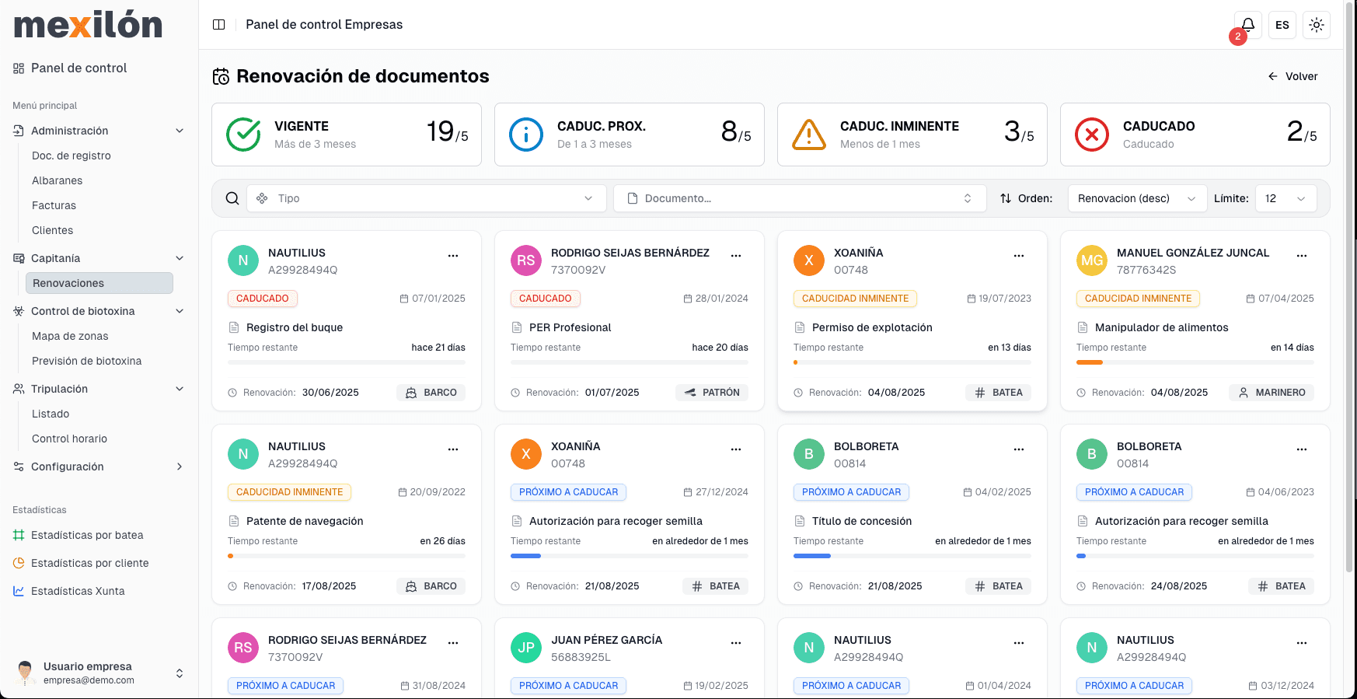Change language with the ES button
Viewport: 1357px width, 699px height.
[x=1282, y=25]
